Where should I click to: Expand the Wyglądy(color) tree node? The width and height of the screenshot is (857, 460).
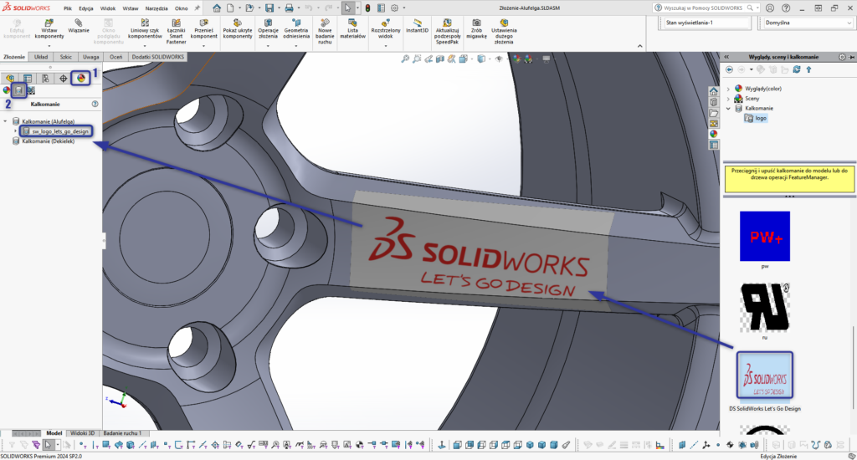click(x=728, y=88)
